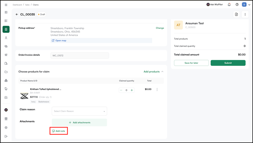Image resolution: width=253 pixels, height=143 pixels.
Task: Click Add attachments button
Action: click(79, 123)
